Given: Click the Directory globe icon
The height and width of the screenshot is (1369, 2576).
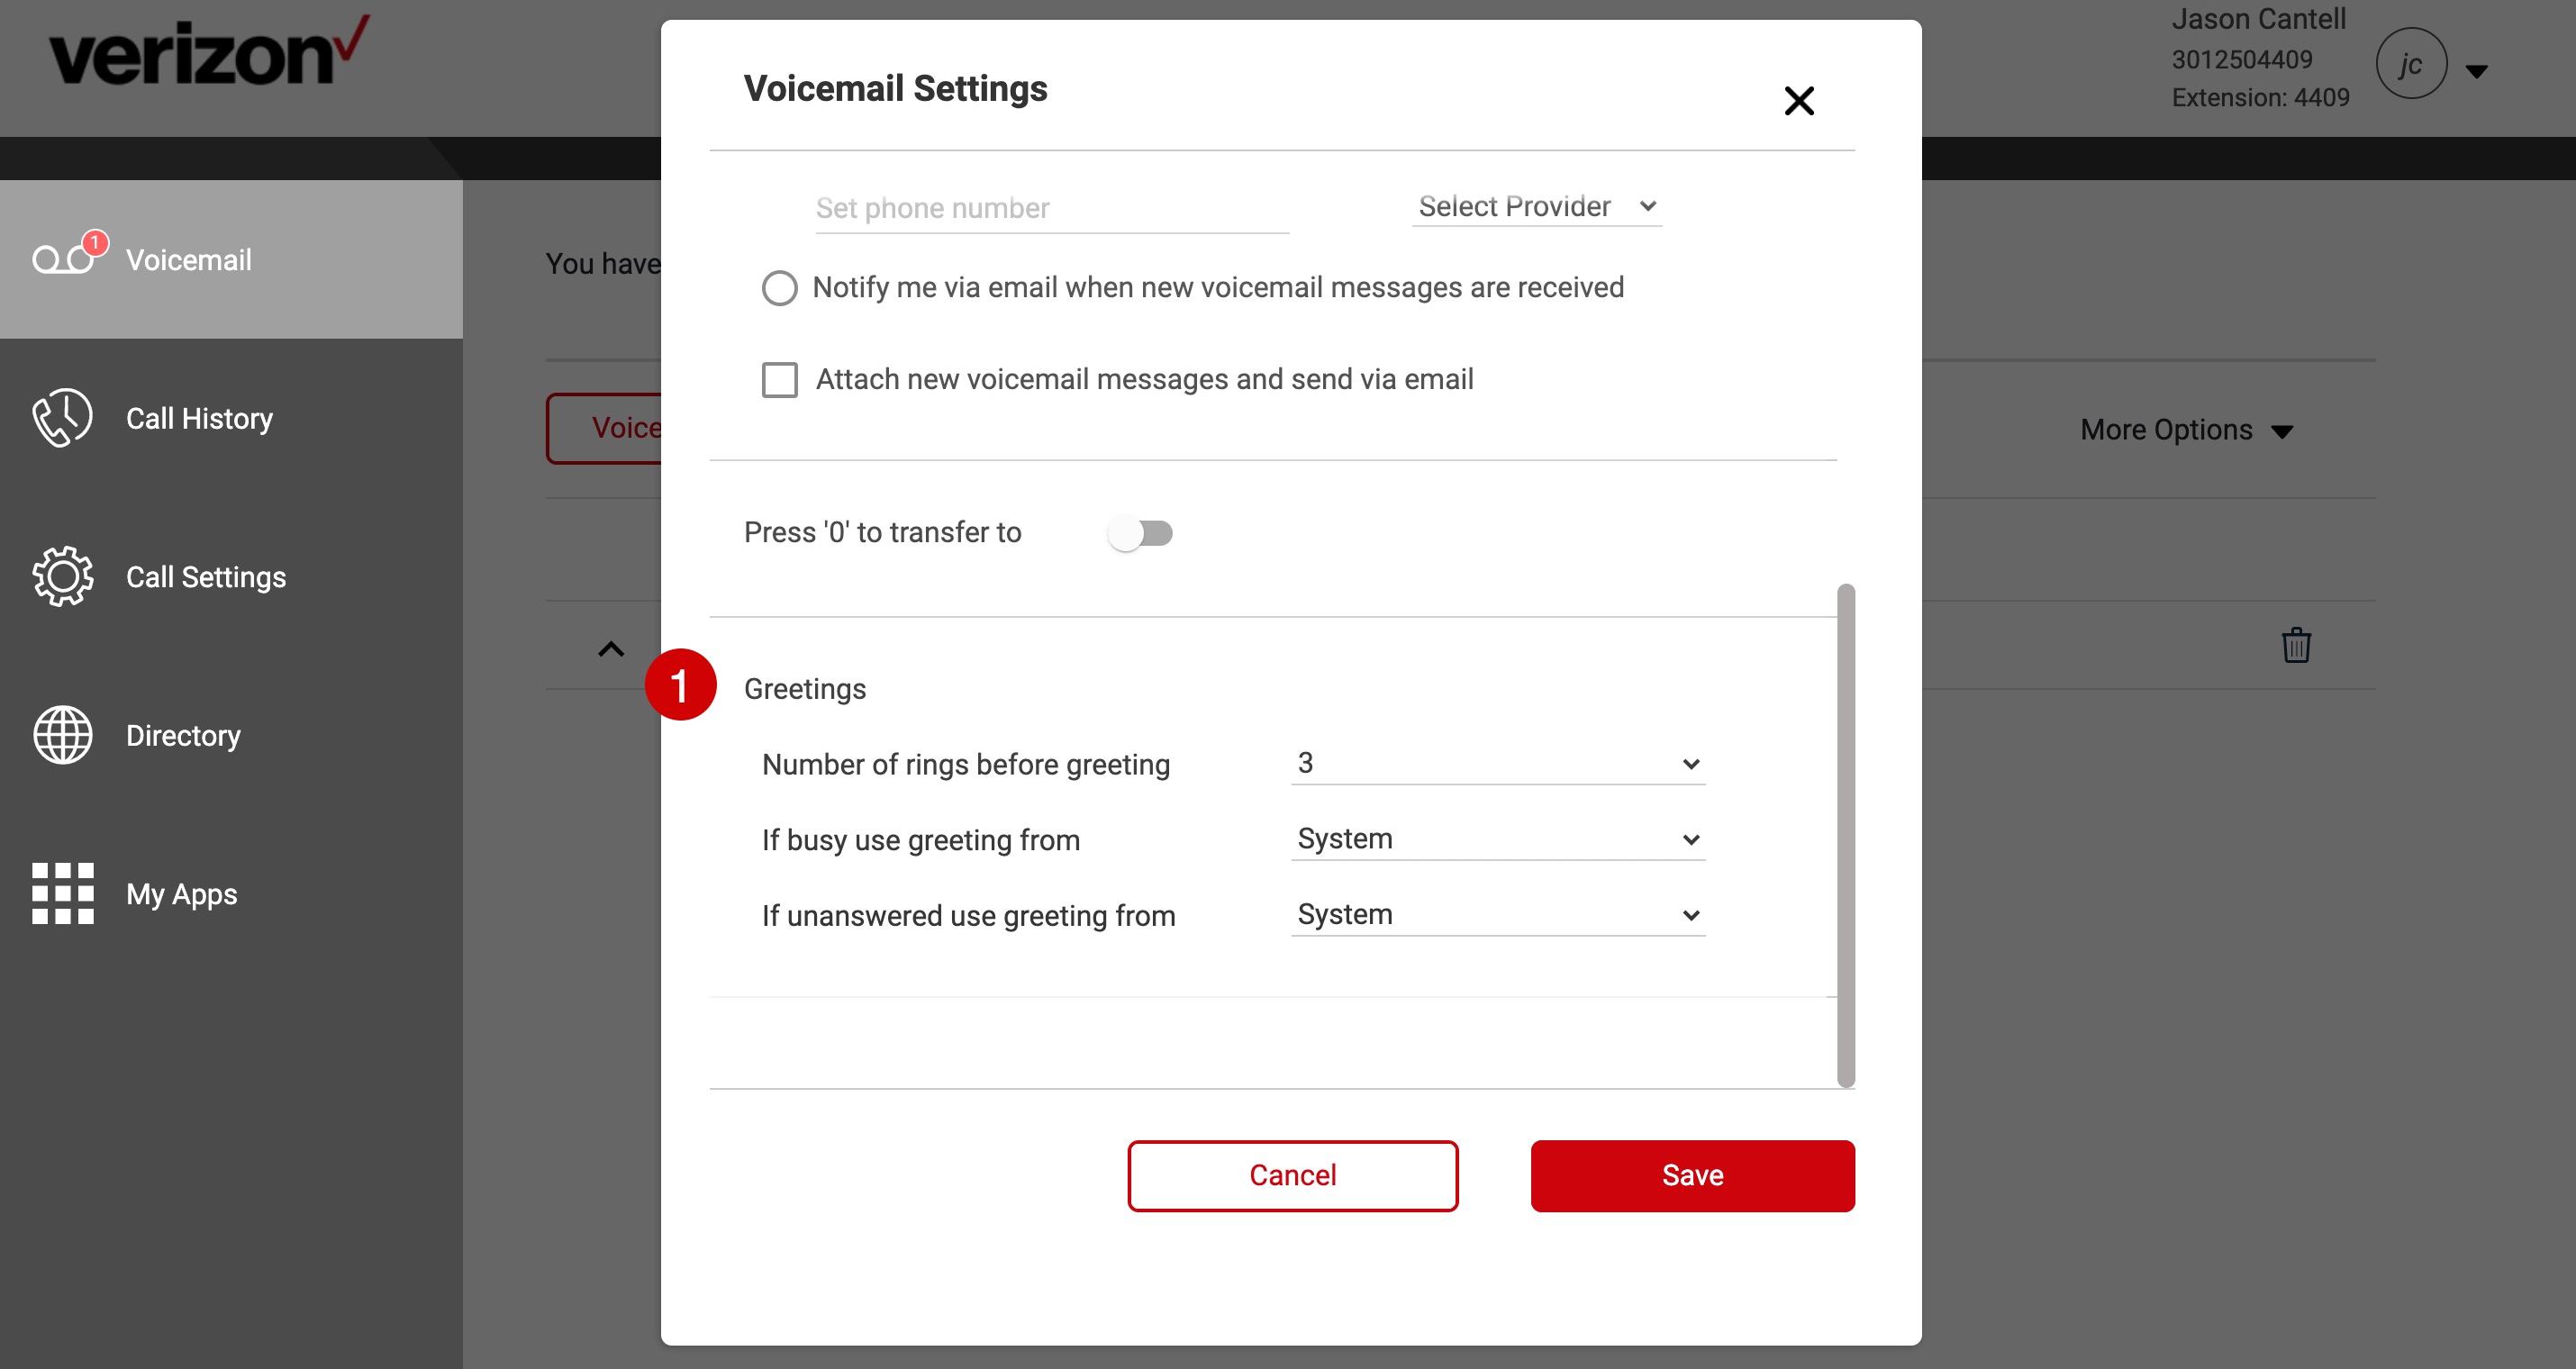Looking at the screenshot, I should [62, 735].
